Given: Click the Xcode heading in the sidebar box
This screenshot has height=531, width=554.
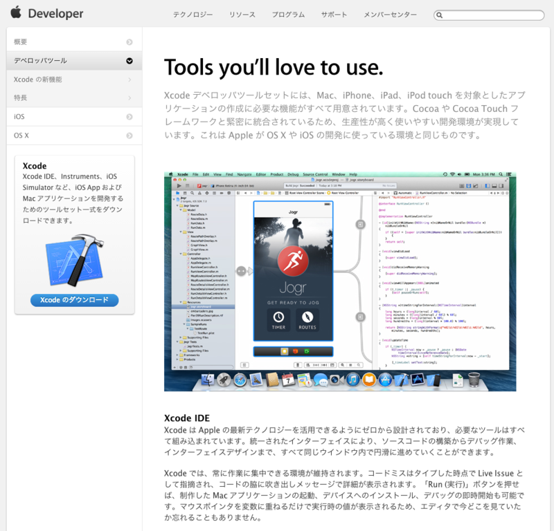Looking at the screenshot, I should (35, 166).
